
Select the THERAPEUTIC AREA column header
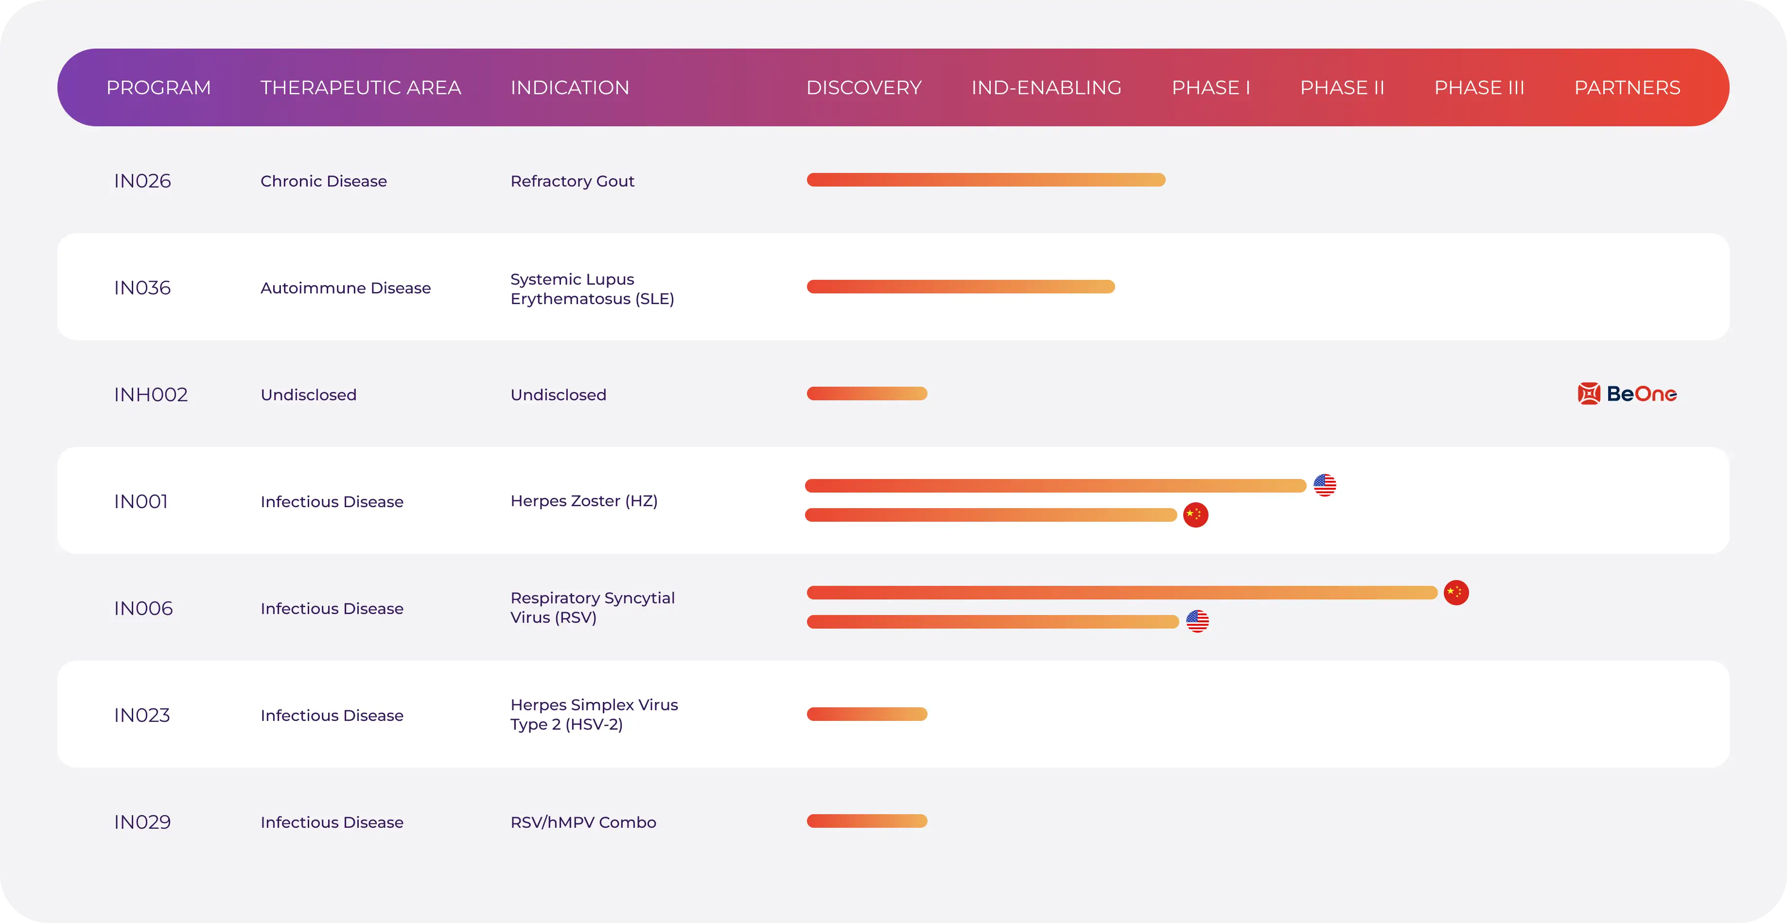[360, 87]
